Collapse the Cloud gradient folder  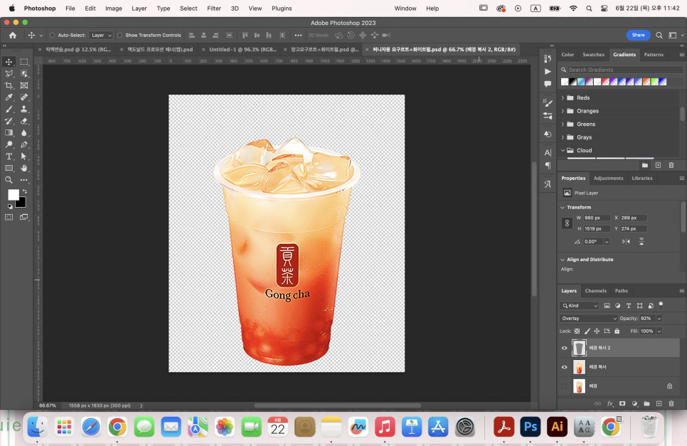[563, 150]
